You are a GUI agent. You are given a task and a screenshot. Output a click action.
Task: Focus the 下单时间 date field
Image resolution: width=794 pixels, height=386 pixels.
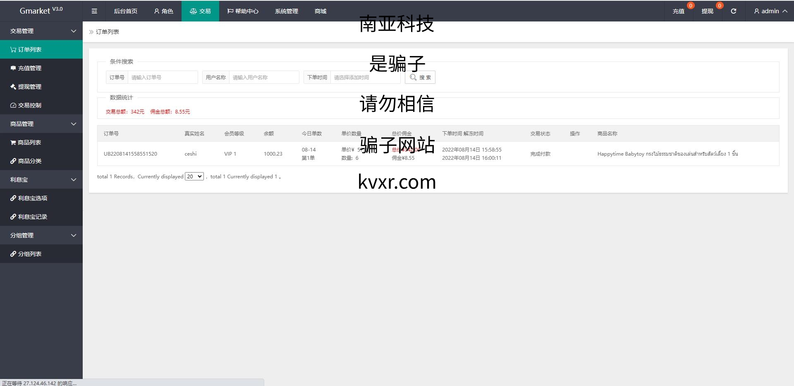(366, 77)
